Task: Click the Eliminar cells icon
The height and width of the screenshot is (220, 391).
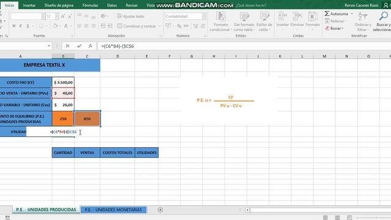Action: (297, 16)
